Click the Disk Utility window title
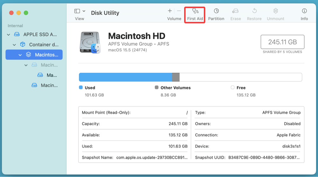Viewport: 318px width, 177px height. pos(105,13)
